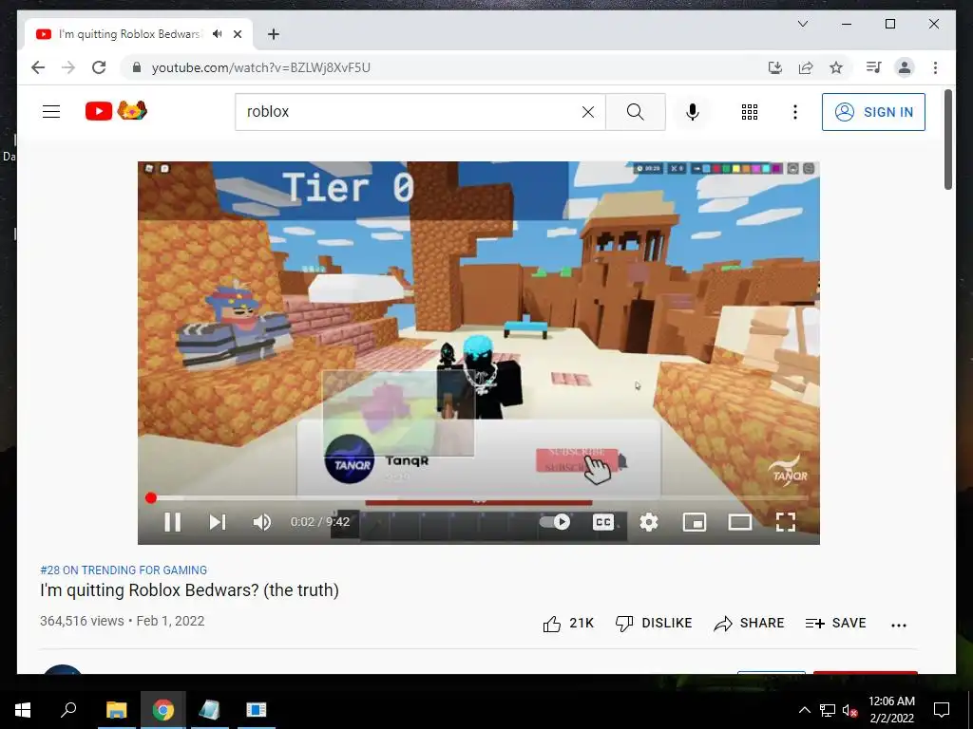Go to YouTube home via logo
Image resolution: width=973 pixels, height=729 pixels.
(x=116, y=110)
